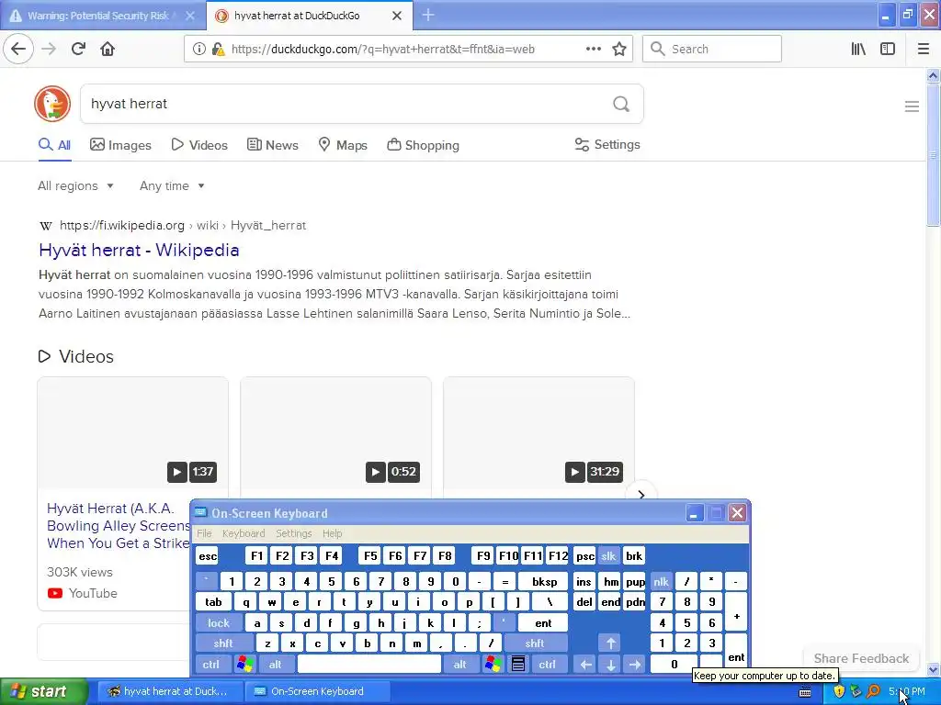The image size is (941, 705).
Task: Click the context menu key on On-Screen Keyboard
Action: point(518,664)
